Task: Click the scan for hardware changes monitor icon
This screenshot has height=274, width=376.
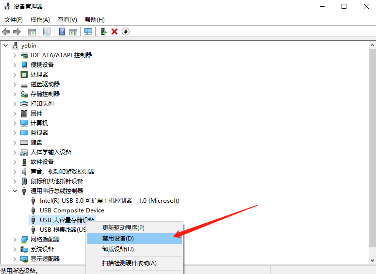Action: (x=88, y=32)
